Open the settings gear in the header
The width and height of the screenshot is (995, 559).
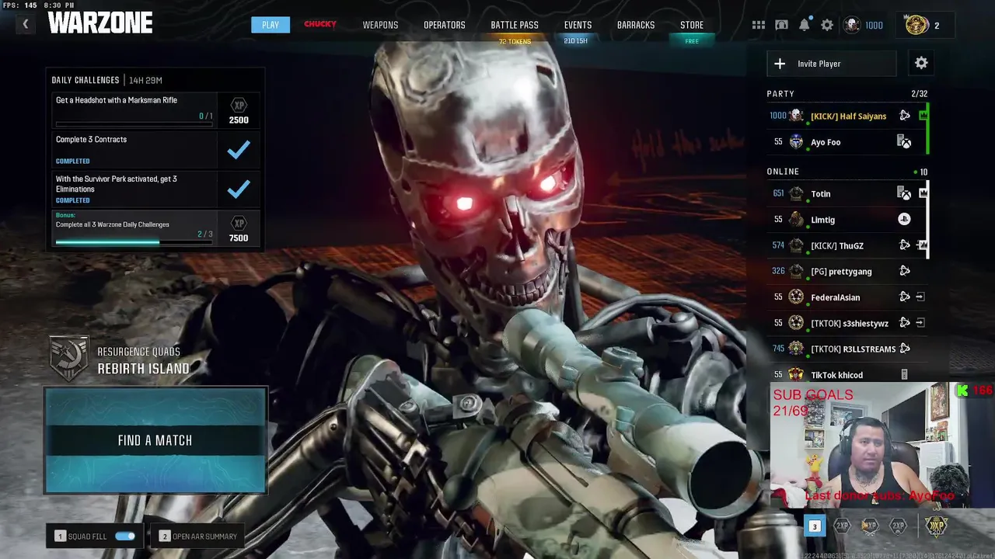click(827, 25)
